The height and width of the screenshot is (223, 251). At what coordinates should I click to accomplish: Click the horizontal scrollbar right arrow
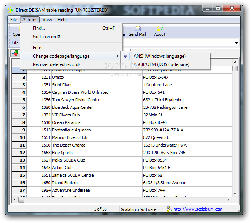[229, 200]
